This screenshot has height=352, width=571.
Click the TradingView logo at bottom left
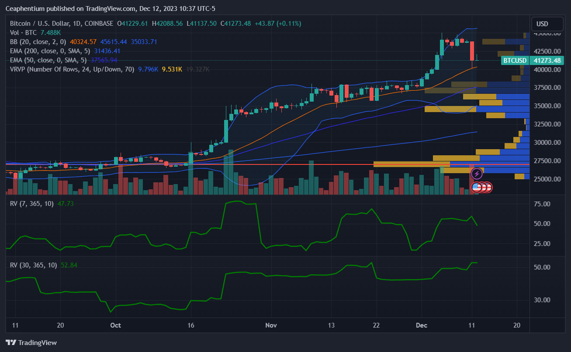pos(31,342)
